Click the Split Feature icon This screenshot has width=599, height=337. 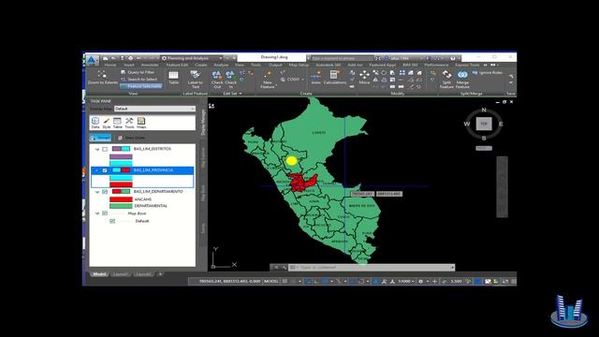click(446, 75)
